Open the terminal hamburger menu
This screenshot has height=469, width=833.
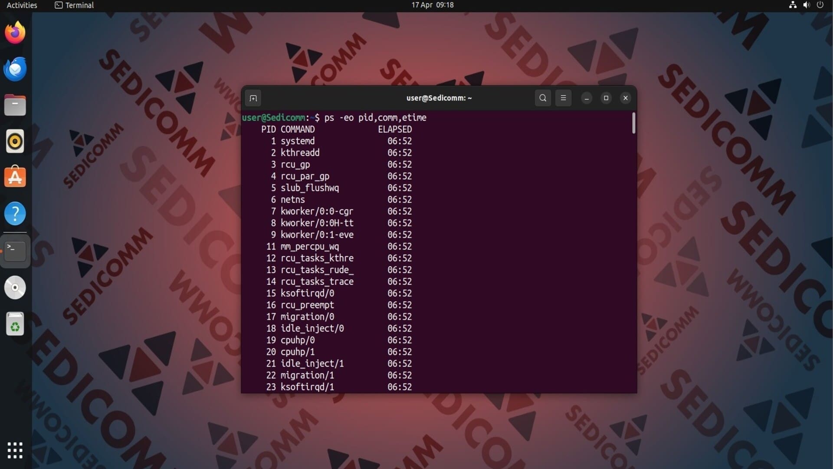pos(563,98)
